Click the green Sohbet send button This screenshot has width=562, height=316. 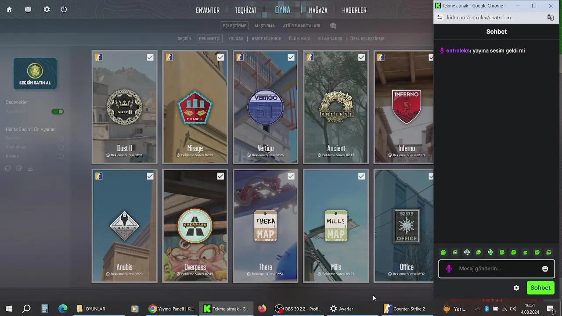(x=540, y=288)
